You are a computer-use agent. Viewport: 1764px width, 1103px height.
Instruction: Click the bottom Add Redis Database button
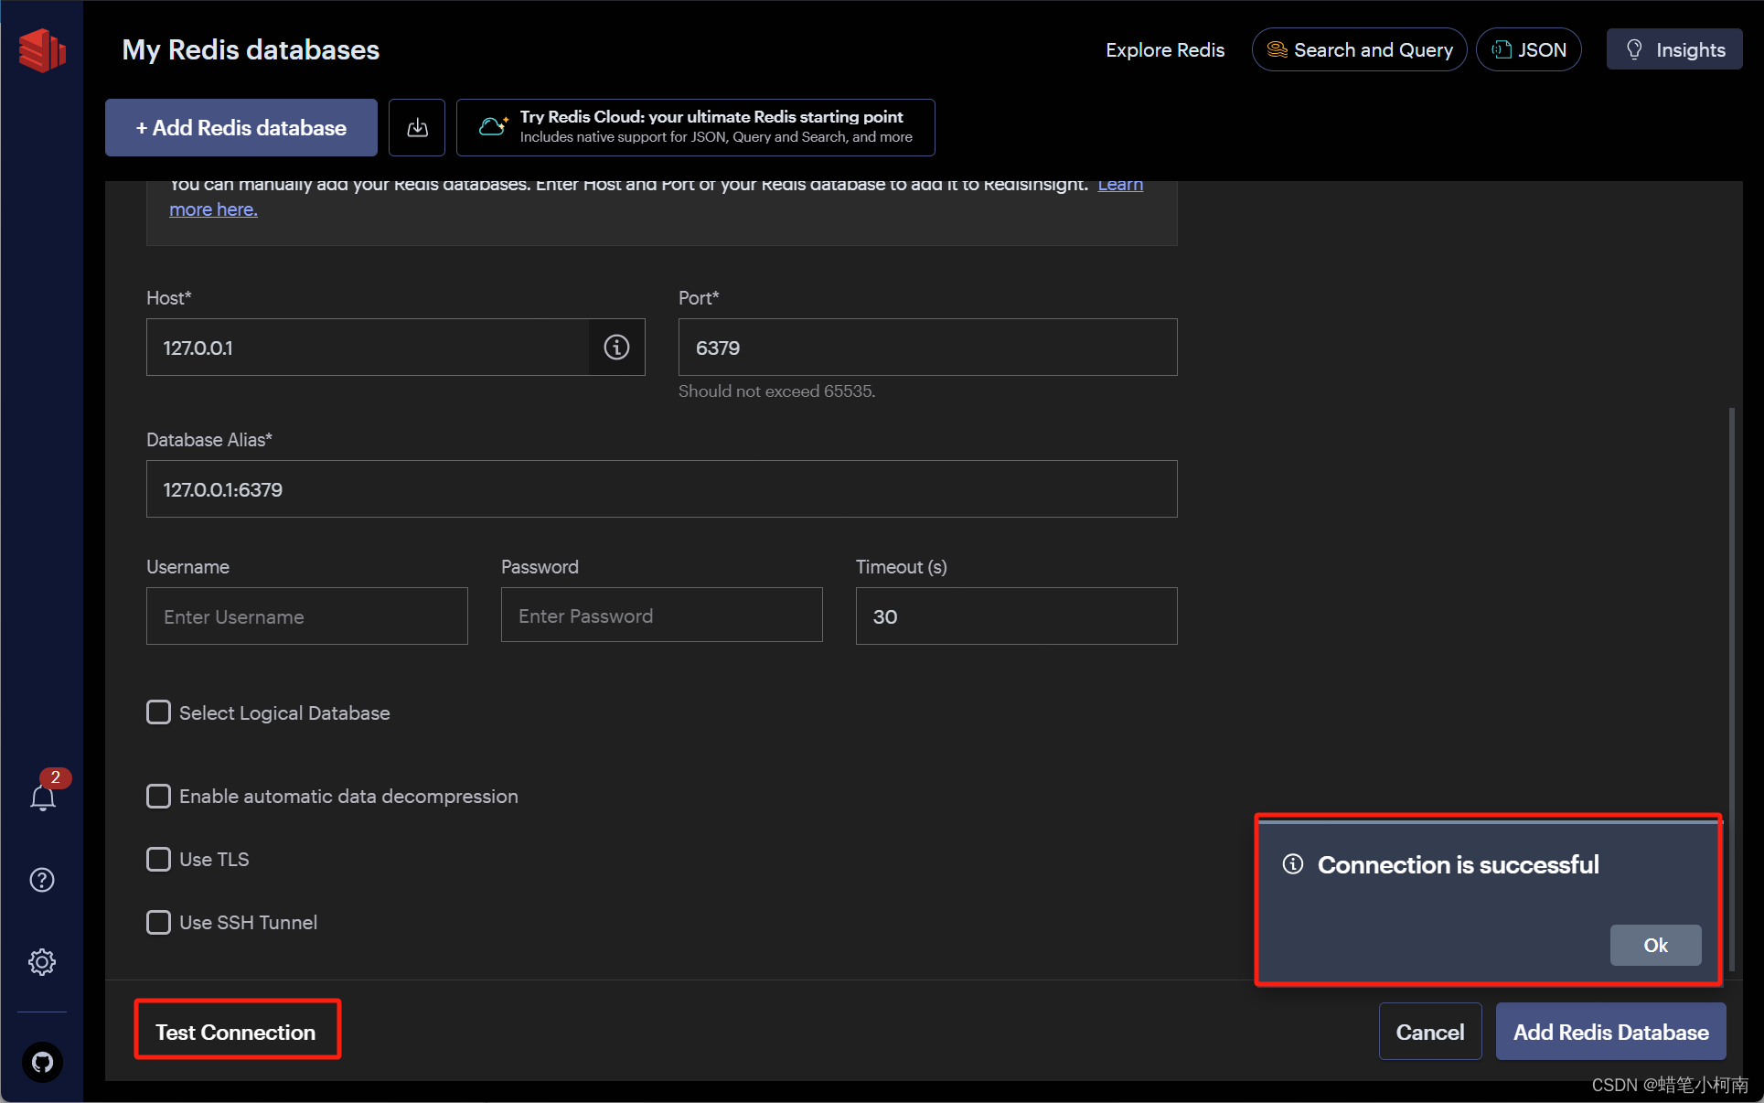(1610, 1032)
